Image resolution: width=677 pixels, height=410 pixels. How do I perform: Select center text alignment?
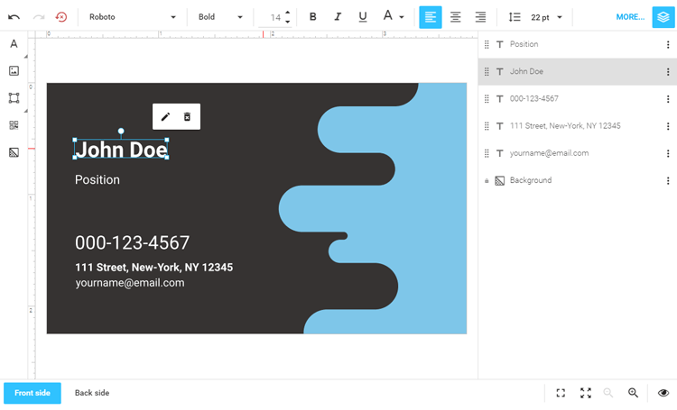pos(455,17)
